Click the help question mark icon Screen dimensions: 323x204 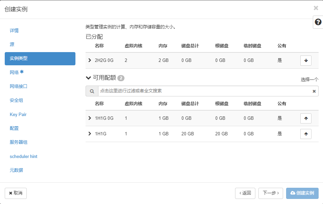point(318,22)
